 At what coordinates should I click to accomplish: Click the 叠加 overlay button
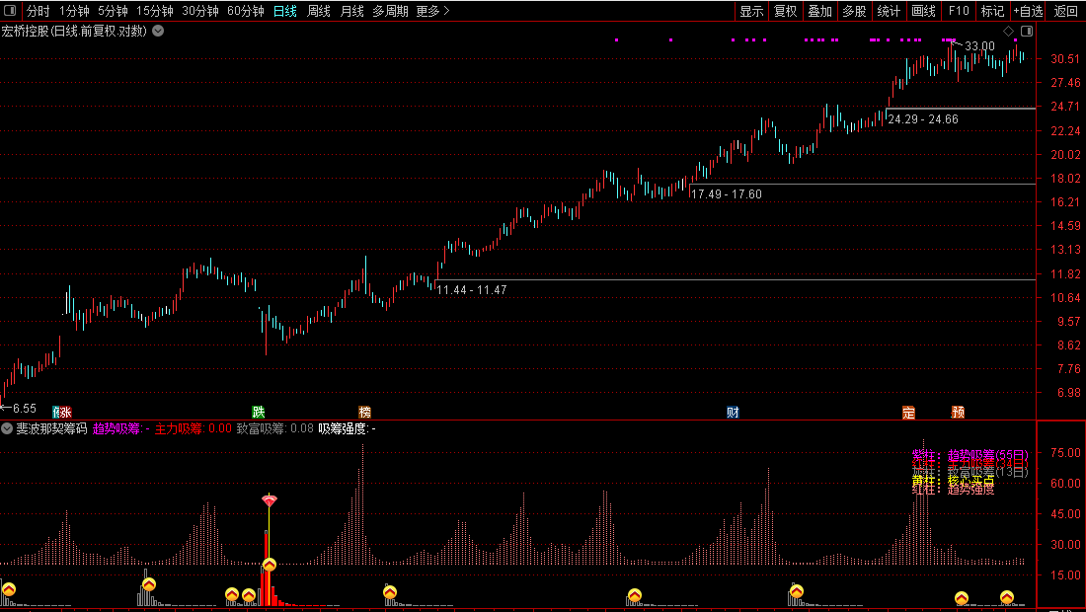(820, 11)
